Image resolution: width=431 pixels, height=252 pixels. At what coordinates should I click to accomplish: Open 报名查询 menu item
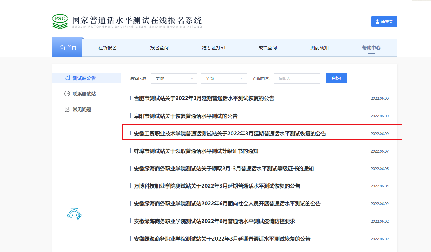coord(159,48)
